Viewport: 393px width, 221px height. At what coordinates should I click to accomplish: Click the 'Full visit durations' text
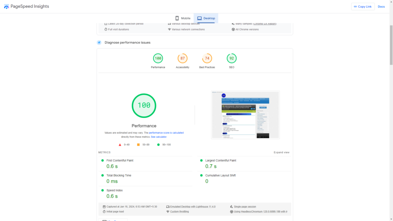click(x=119, y=29)
